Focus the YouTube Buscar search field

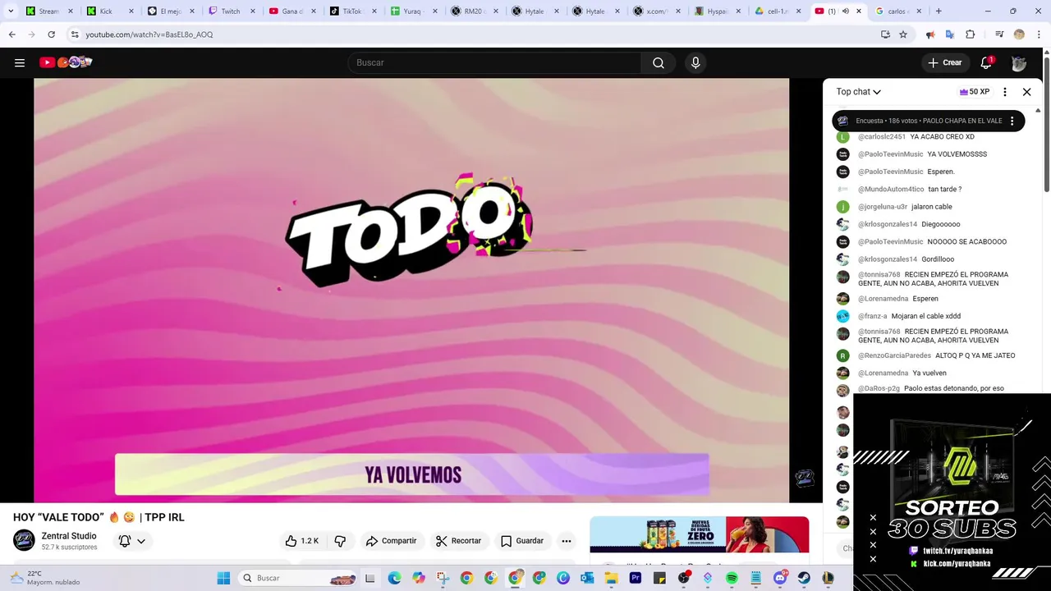tap(495, 62)
